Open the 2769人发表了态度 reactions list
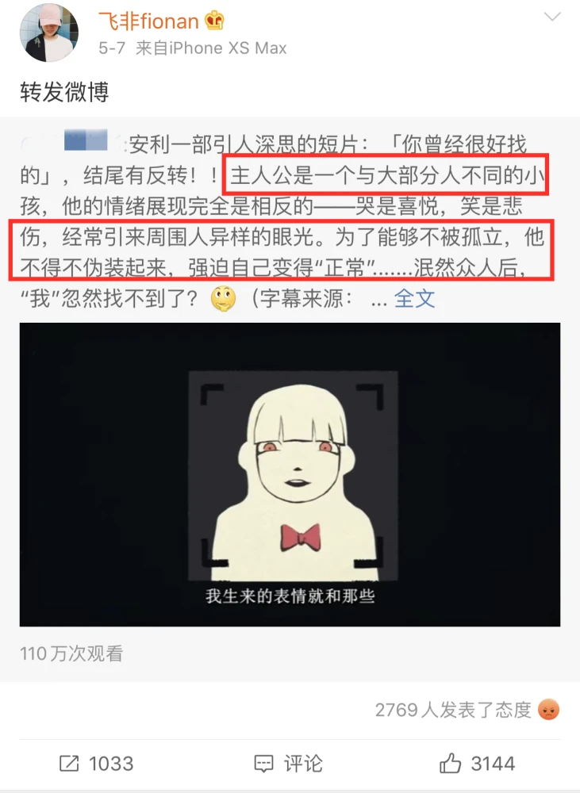 pyautogui.click(x=453, y=710)
